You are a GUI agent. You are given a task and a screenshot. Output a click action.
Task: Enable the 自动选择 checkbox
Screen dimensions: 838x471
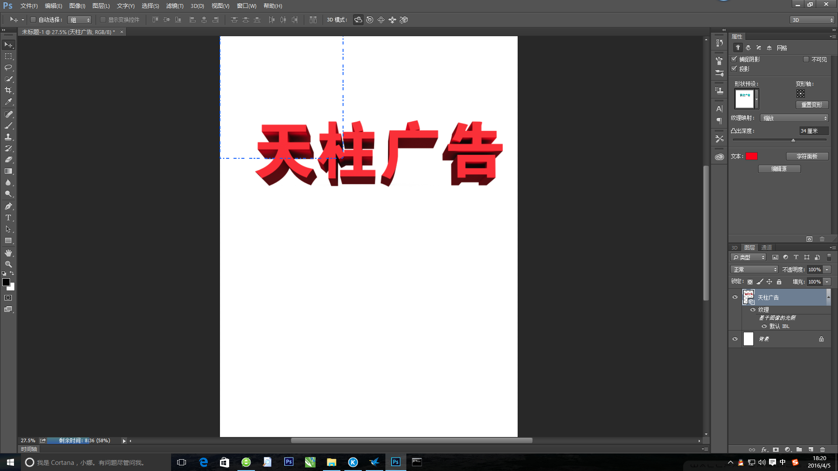[x=33, y=20]
